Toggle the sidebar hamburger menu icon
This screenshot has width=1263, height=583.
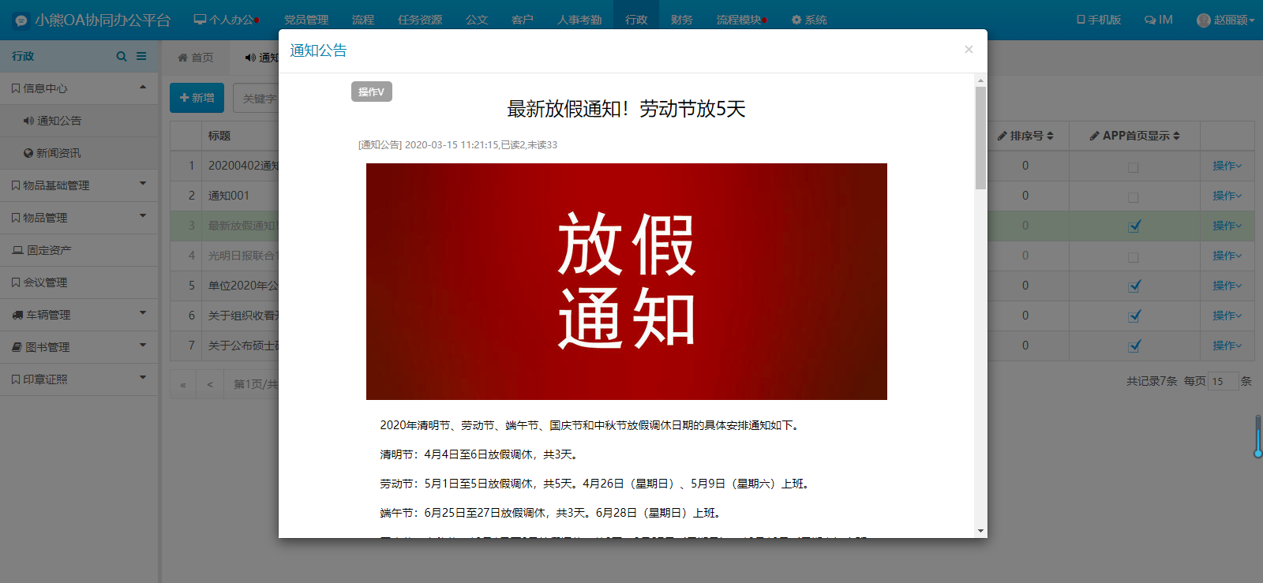pos(141,56)
